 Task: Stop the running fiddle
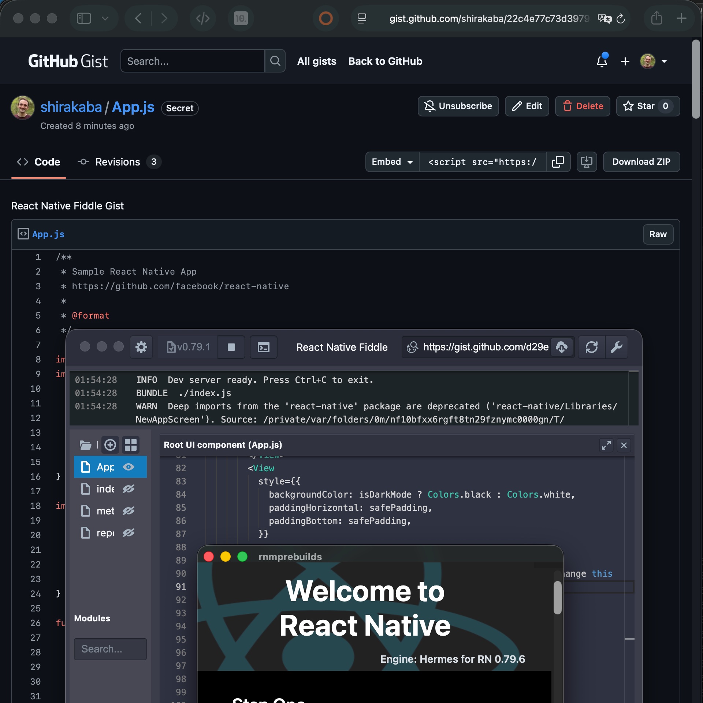pos(231,347)
